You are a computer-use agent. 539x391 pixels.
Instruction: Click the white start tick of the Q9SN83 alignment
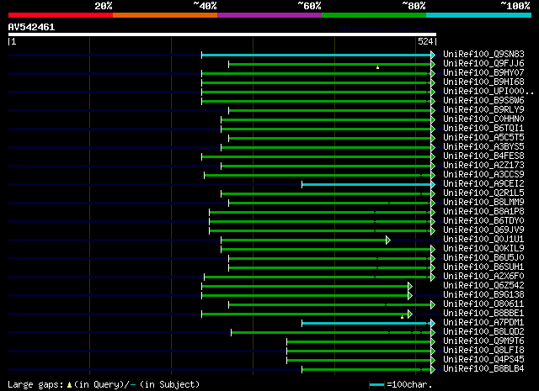click(202, 55)
